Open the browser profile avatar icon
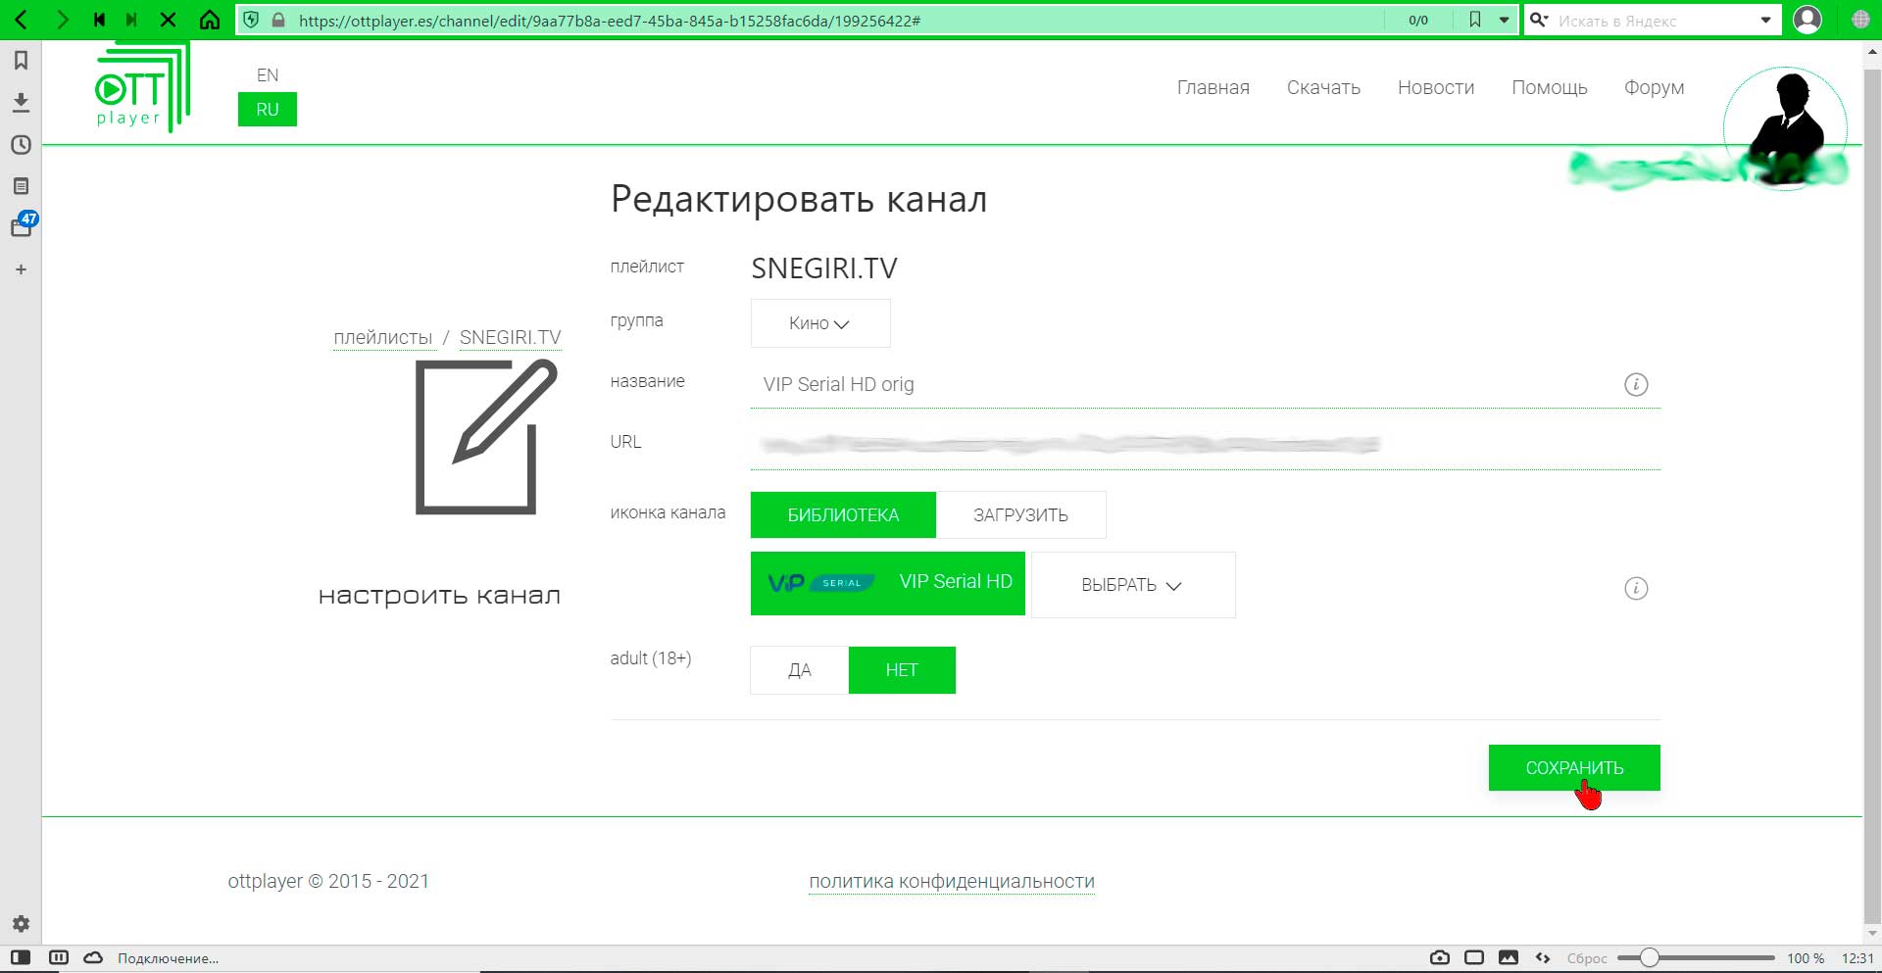 pyautogui.click(x=1808, y=20)
